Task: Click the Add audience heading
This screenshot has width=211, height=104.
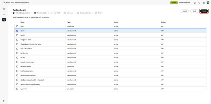Action: tap(19, 10)
